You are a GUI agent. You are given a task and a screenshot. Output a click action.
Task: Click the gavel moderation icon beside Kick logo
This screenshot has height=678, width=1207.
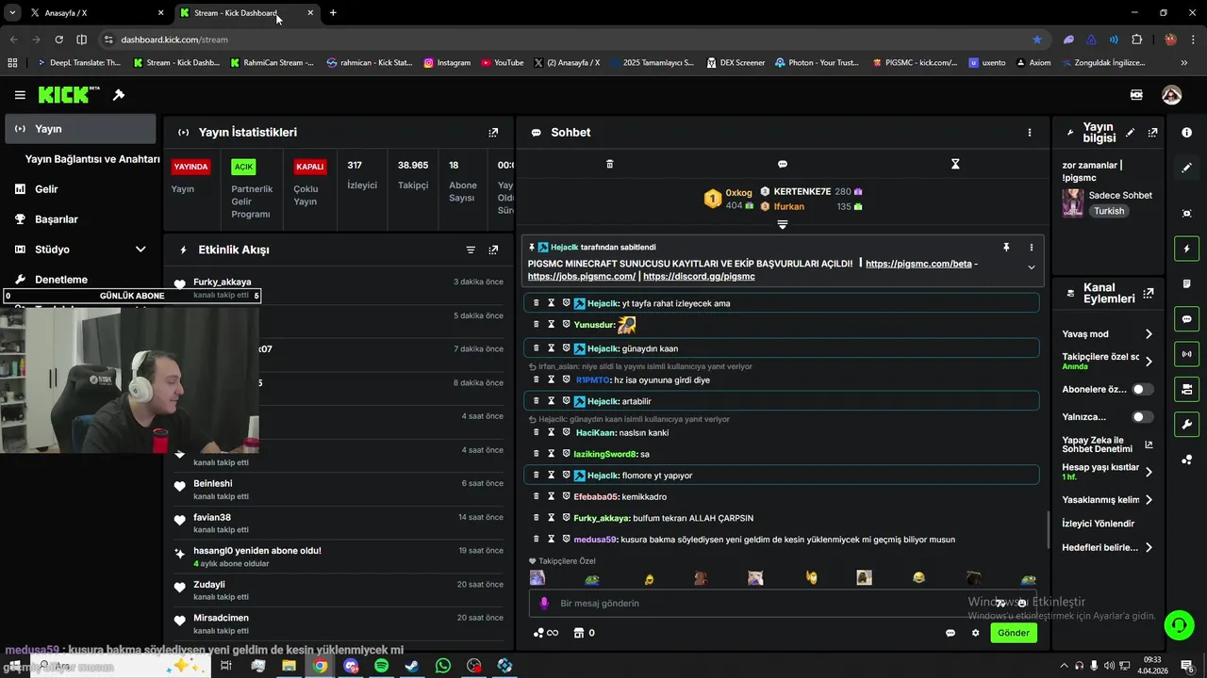pyautogui.click(x=119, y=95)
